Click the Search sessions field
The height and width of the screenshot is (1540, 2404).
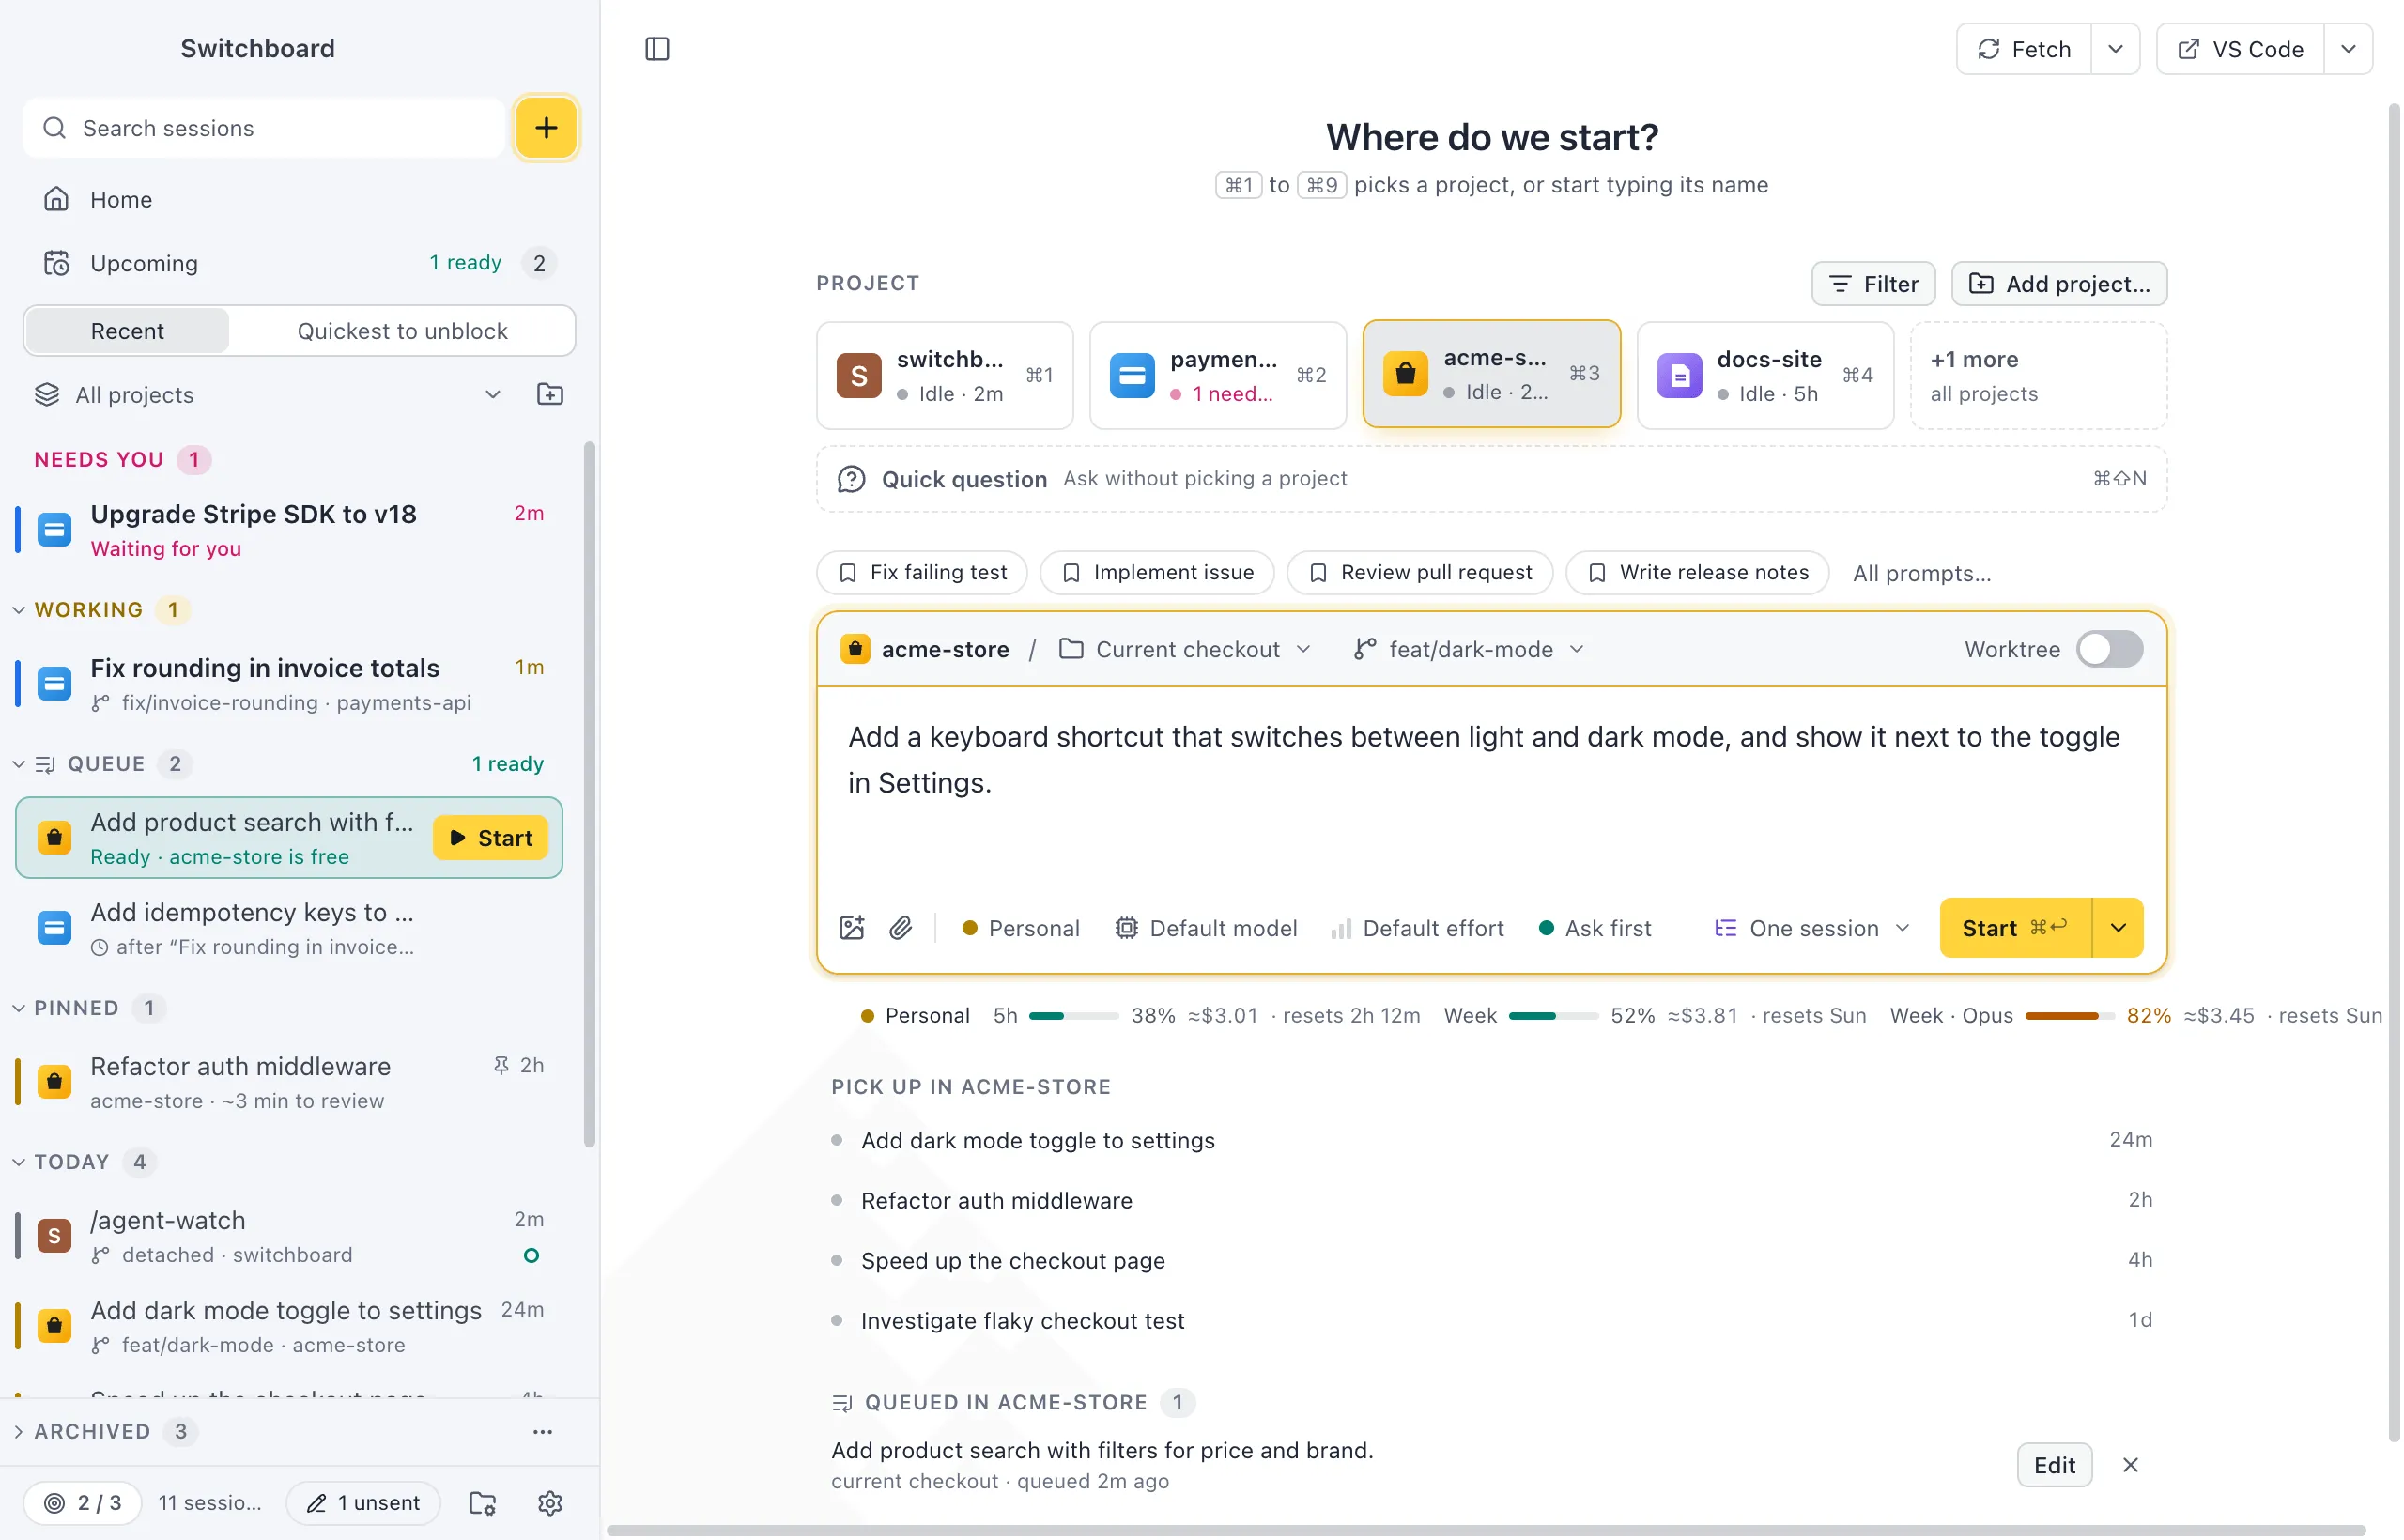tap(264, 128)
